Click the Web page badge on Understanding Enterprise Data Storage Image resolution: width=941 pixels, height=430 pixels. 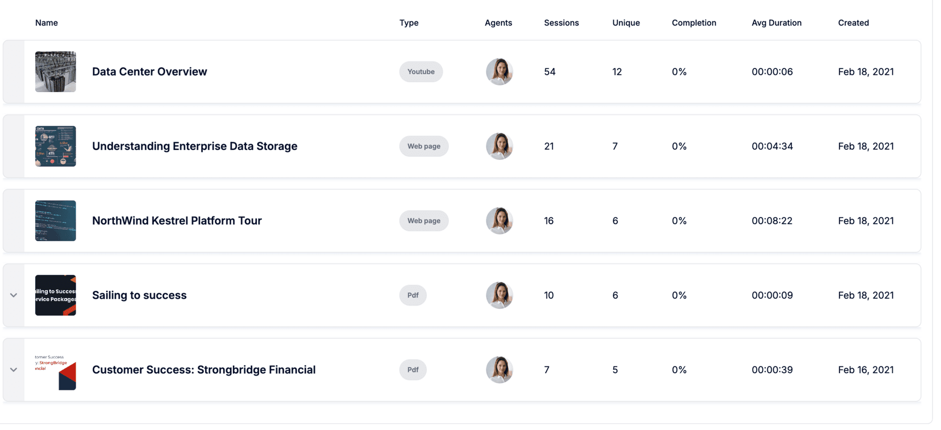point(423,146)
